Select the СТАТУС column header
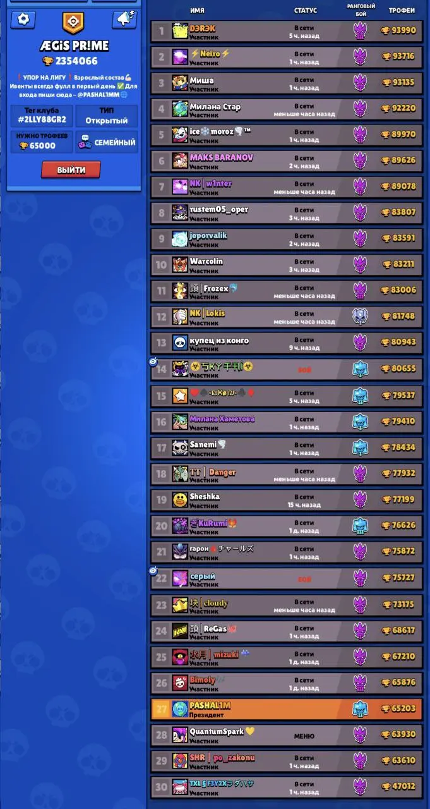430x809 pixels. [x=306, y=11]
